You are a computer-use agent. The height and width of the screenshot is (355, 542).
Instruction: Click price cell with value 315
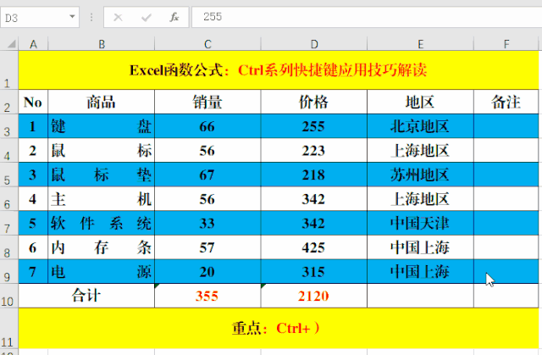(x=314, y=272)
